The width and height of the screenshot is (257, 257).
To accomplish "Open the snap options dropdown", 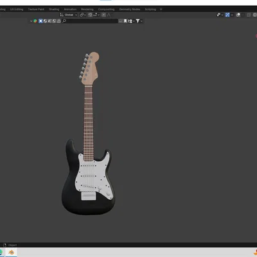I will [96, 15].
